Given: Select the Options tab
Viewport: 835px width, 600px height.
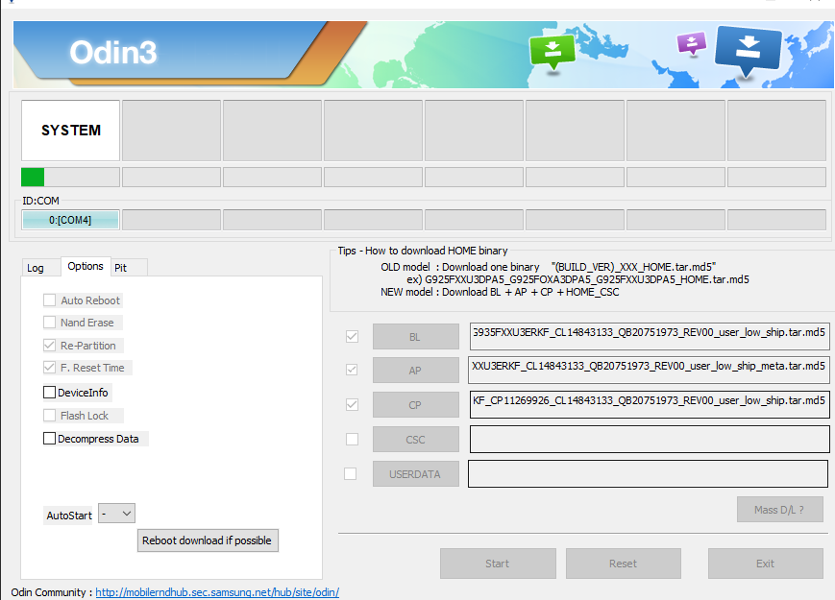Looking at the screenshot, I should pos(86,266).
